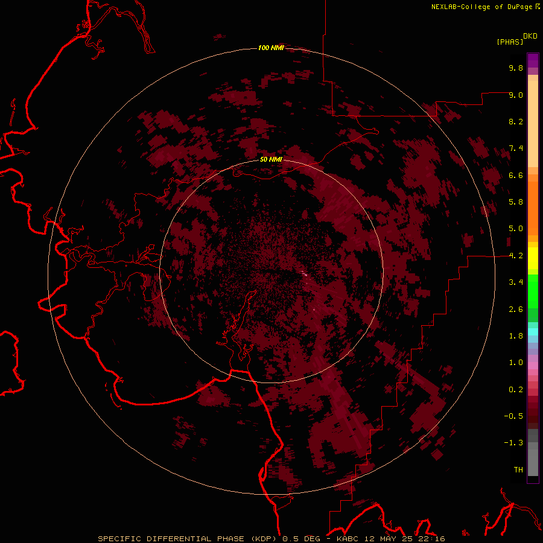543x543 pixels.
Task: Click the 5.8 value on the color scale
Action: pyautogui.click(x=516, y=202)
